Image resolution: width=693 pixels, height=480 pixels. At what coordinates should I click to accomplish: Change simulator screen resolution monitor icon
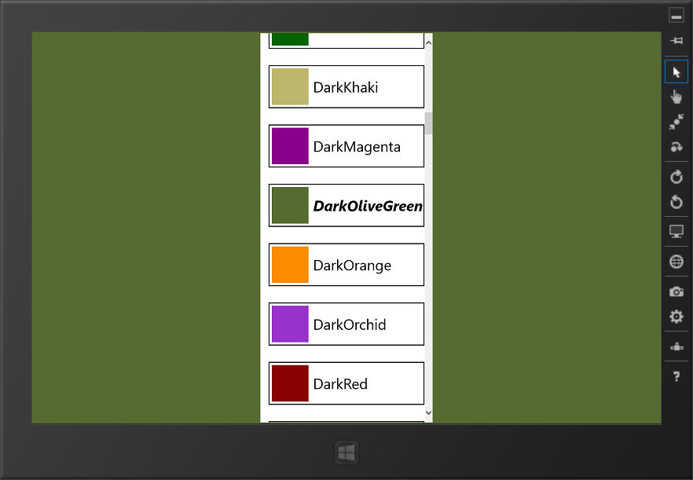676,231
